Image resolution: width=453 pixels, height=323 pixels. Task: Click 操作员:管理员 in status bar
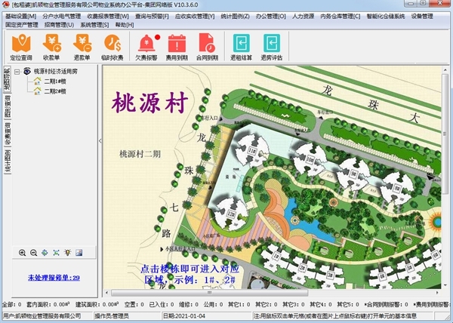(112, 315)
